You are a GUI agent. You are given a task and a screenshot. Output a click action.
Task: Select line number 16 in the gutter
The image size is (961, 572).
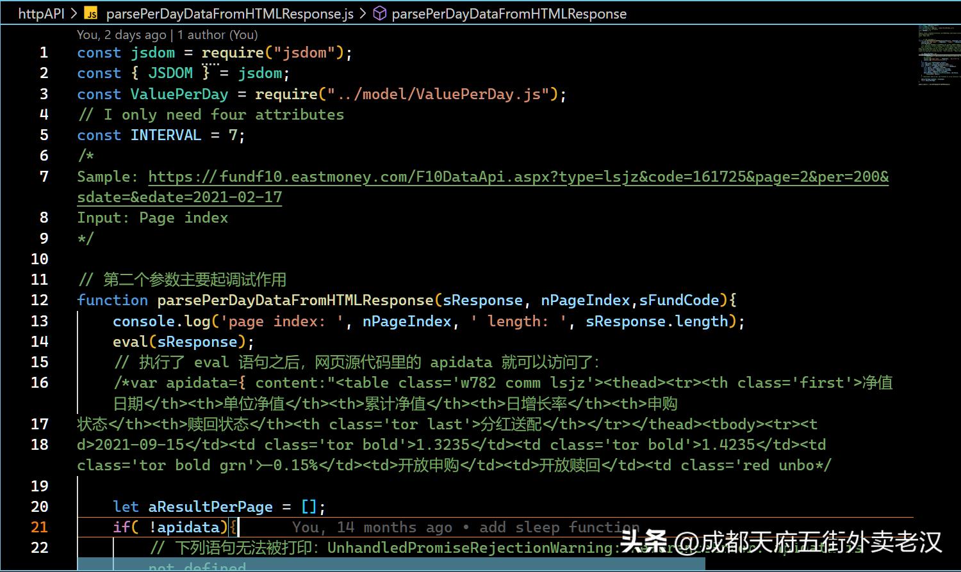tap(40, 383)
